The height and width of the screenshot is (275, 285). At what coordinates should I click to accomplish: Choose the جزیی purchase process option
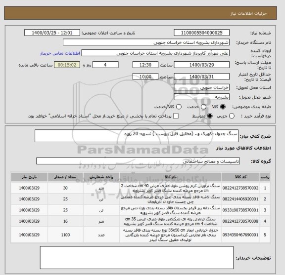click(232, 116)
